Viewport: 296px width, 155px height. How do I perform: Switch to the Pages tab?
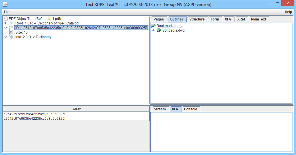coord(159,19)
